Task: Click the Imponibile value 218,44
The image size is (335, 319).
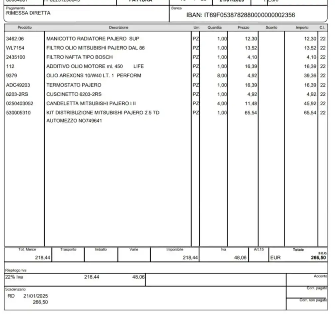Action: [190, 258]
